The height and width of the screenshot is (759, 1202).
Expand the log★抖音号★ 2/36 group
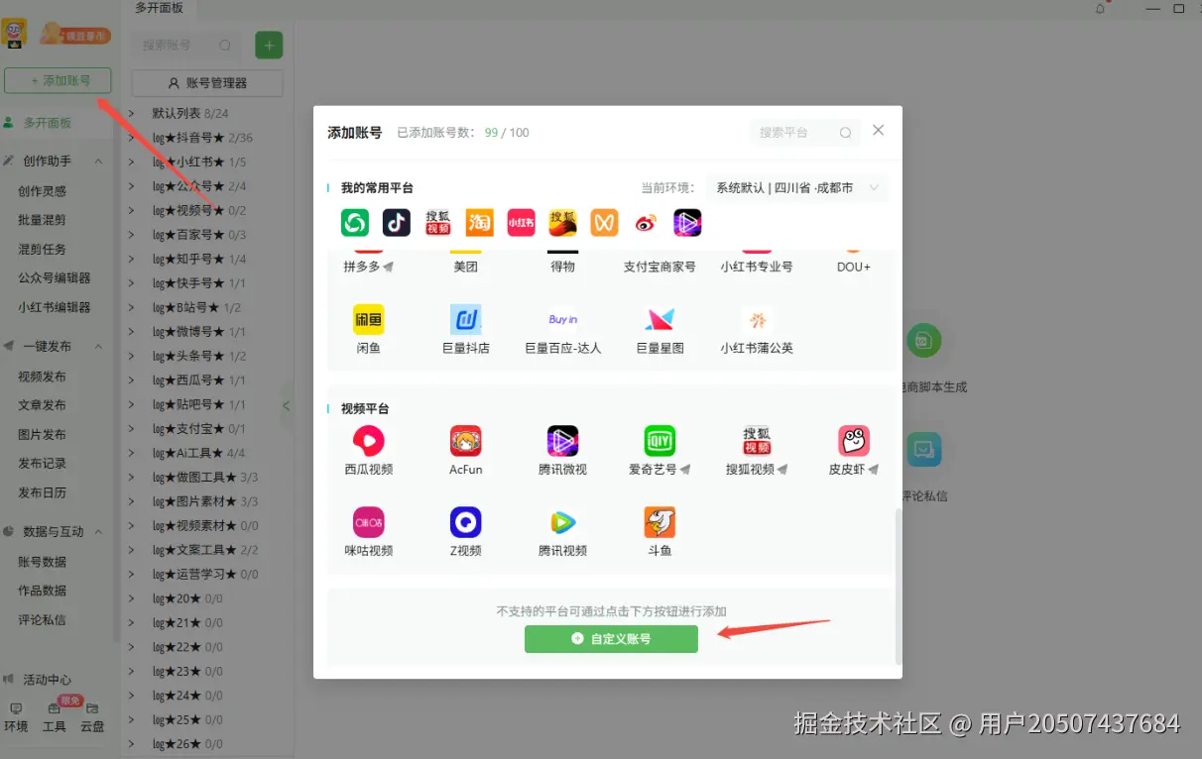click(132, 138)
